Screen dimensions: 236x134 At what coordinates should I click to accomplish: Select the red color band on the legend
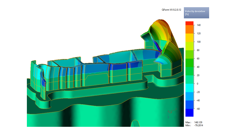(x=189, y=23)
